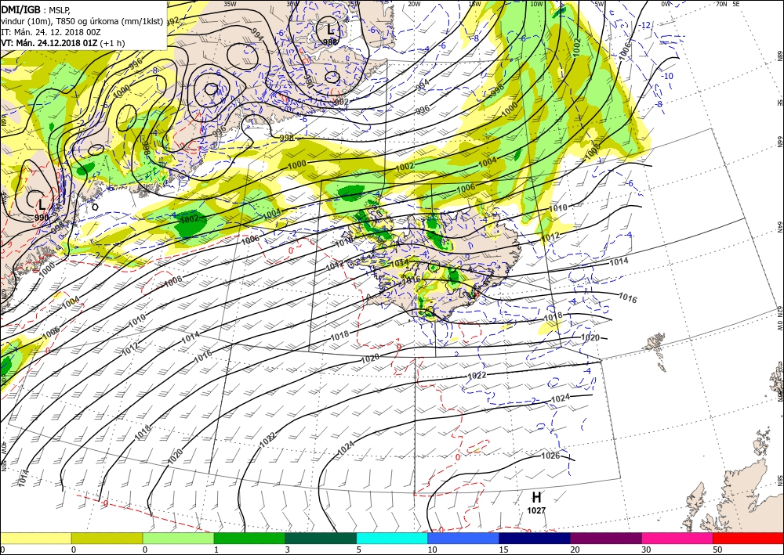Click the legend value "30"
Image resolution: width=784 pixels, height=555 pixels.
click(x=646, y=550)
